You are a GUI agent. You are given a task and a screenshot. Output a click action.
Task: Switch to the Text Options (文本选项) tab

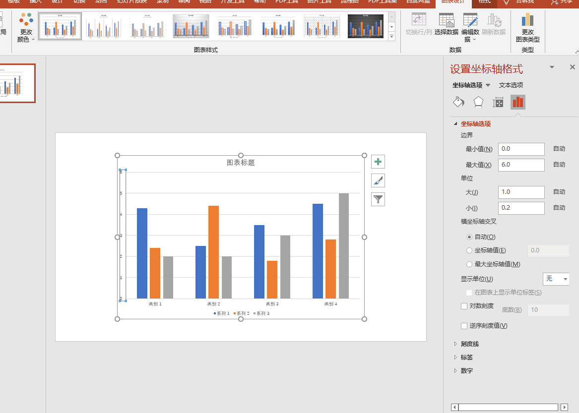click(x=511, y=85)
